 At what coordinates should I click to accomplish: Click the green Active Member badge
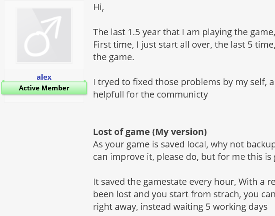[44, 88]
